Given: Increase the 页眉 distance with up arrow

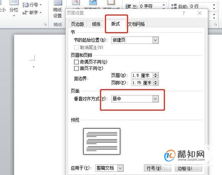Looking at the screenshot, I should pos(156,74).
